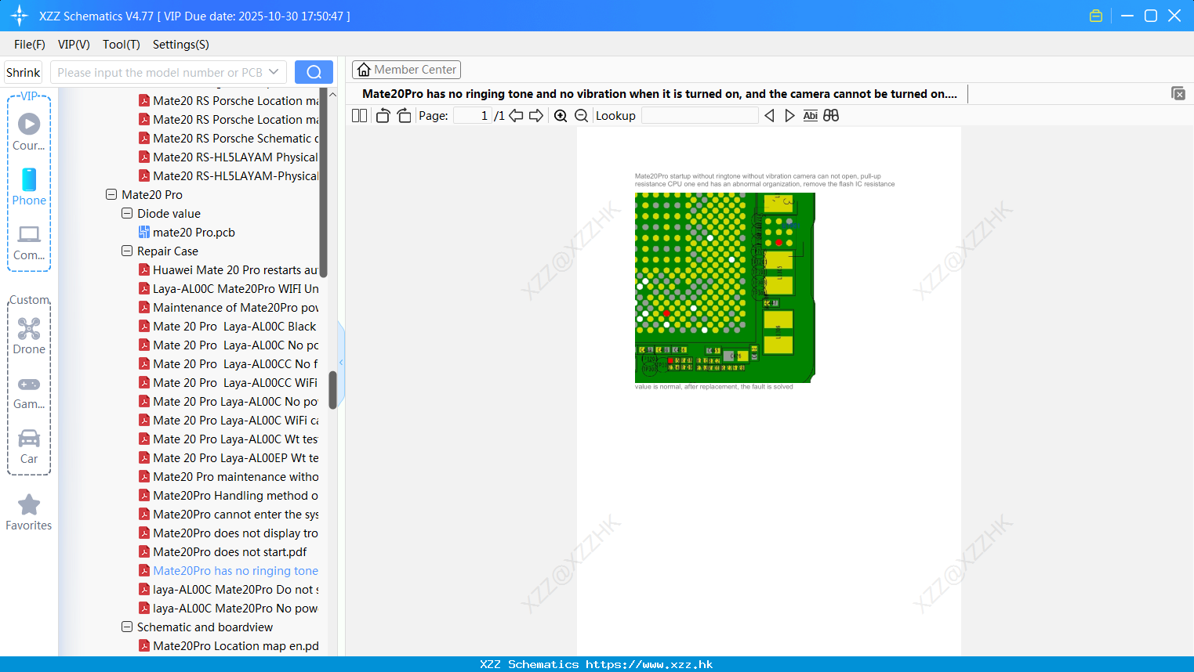This screenshot has height=672, width=1194.
Task: Open Mate20 RS-HL5LAYAM Physical document
Action: (x=235, y=157)
